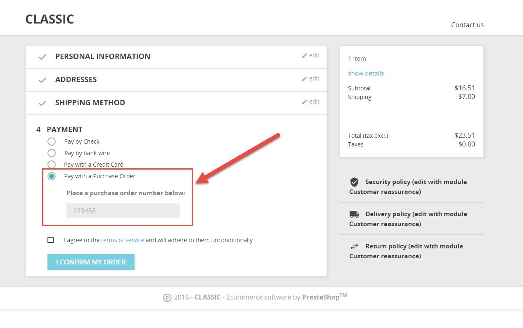The height and width of the screenshot is (328, 523).
Task: Tick the terms of service agreement checkbox
Action: tap(51, 240)
